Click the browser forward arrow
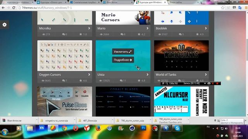 9,8
